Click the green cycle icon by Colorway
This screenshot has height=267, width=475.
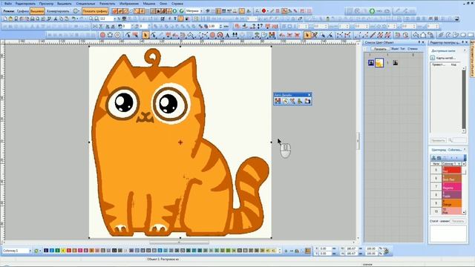tap(36, 251)
